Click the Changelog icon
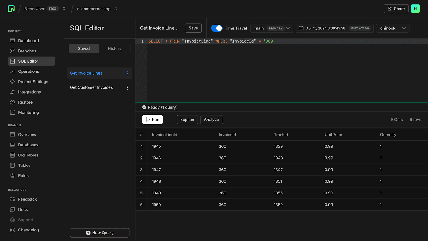The height and width of the screenshot is (241, 428). point(13,230)
